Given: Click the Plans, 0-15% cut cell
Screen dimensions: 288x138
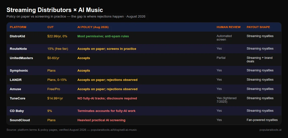Looking at the screenshot, I should click(57, 80).
